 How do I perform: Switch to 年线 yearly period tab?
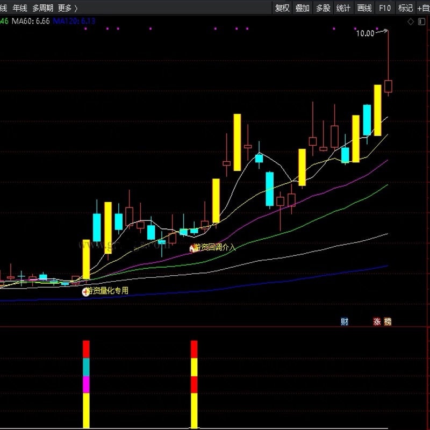[x=20, y=8]
